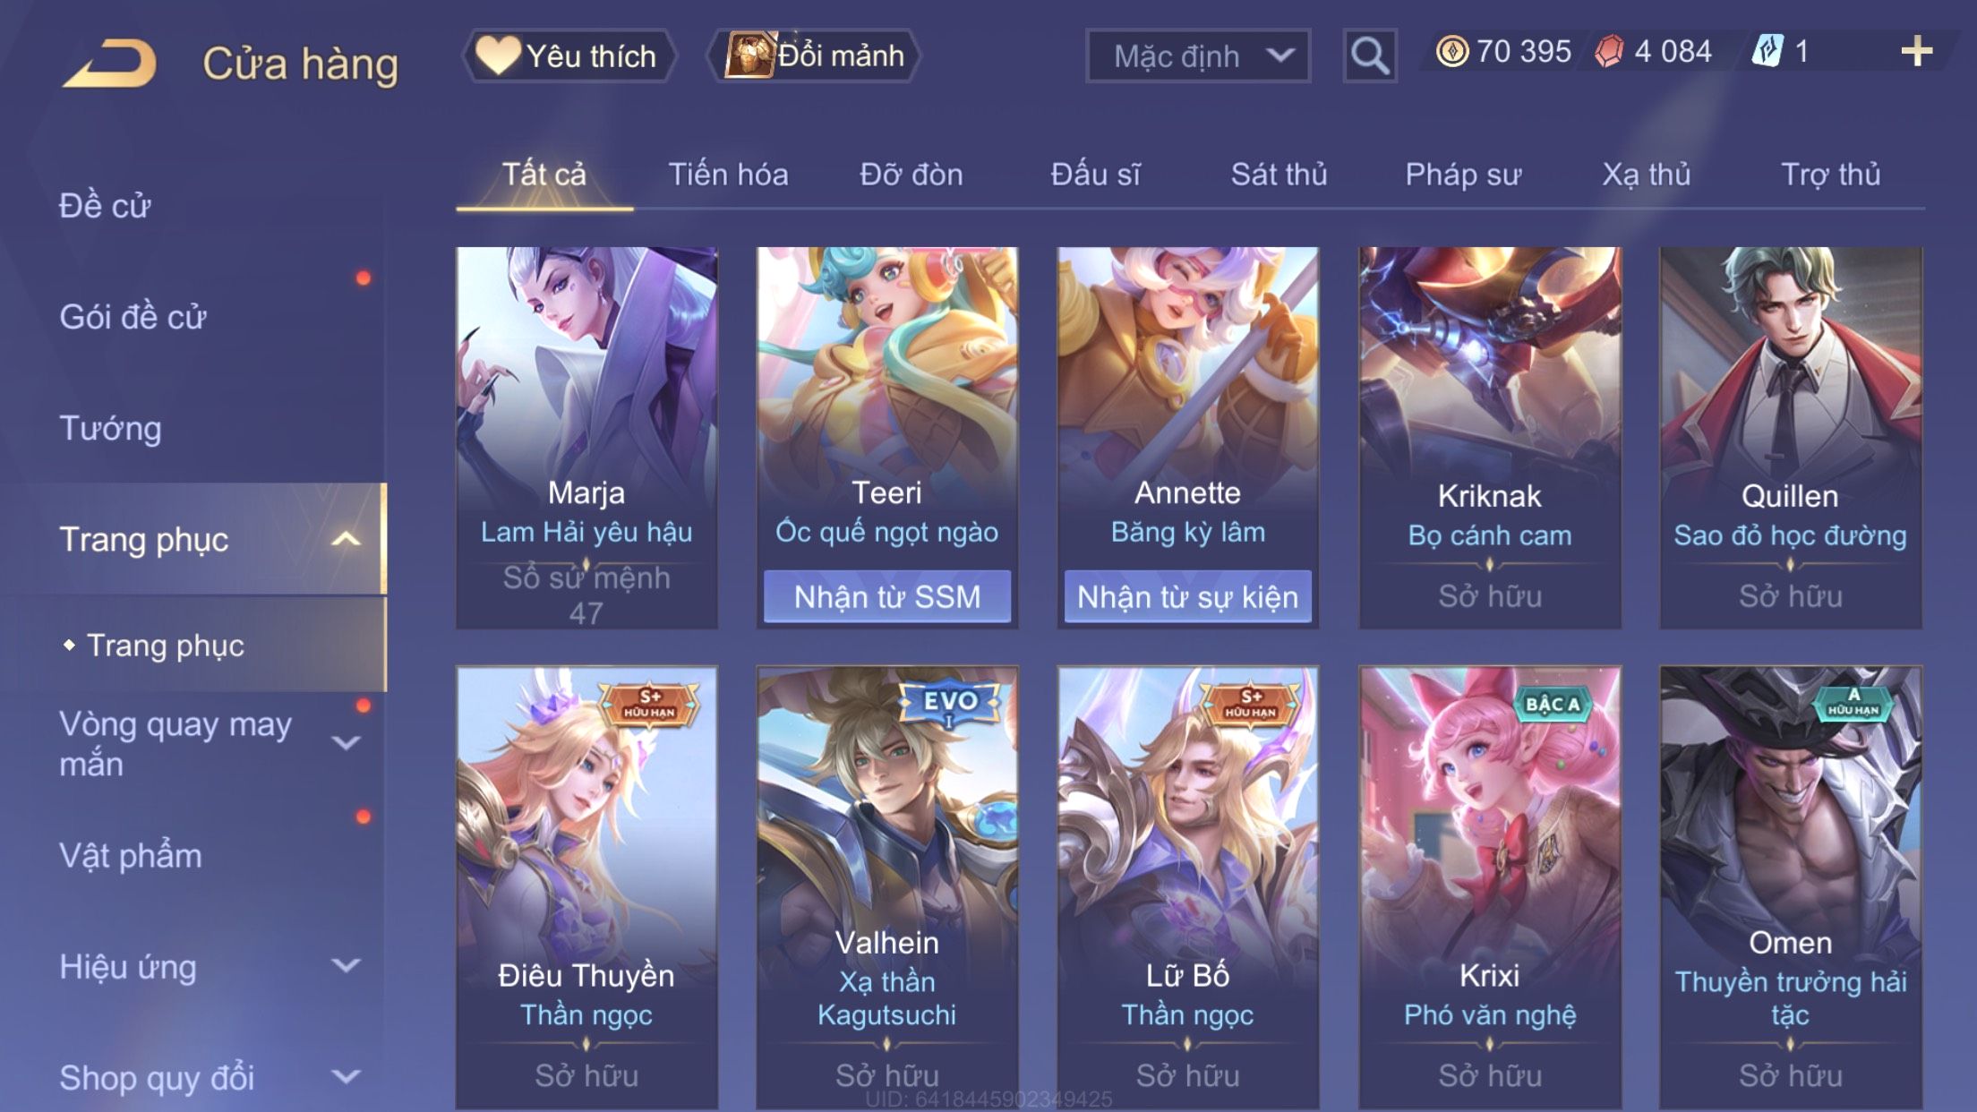The image size is (1977, 1112).
Task: Open the Mặc định sort dropdown
Action: 1198,56
